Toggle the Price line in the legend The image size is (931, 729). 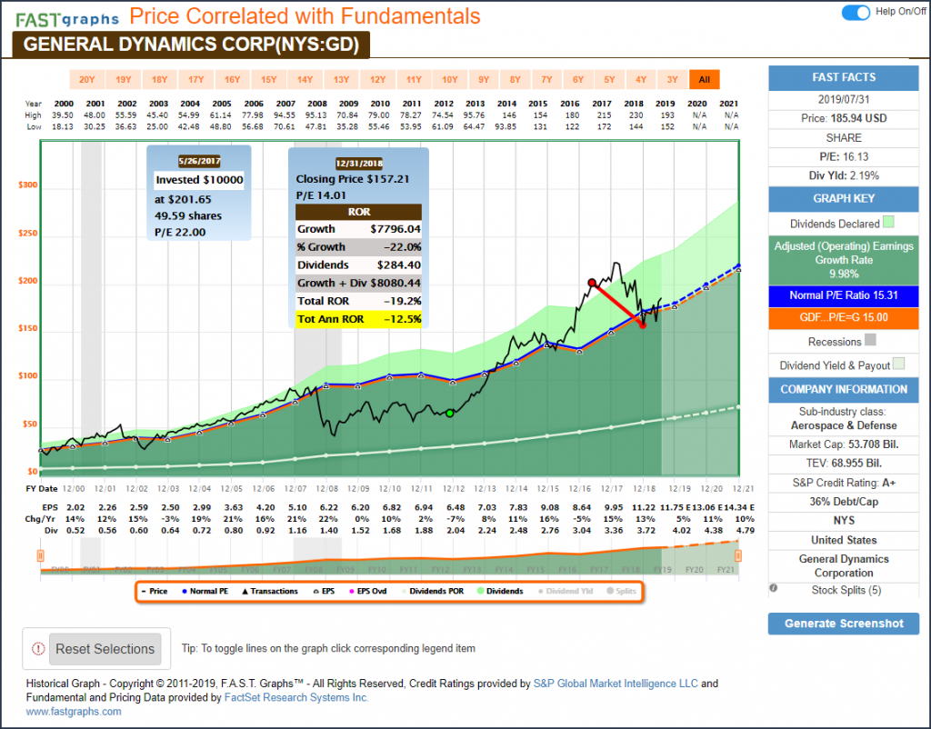[153, 591]
